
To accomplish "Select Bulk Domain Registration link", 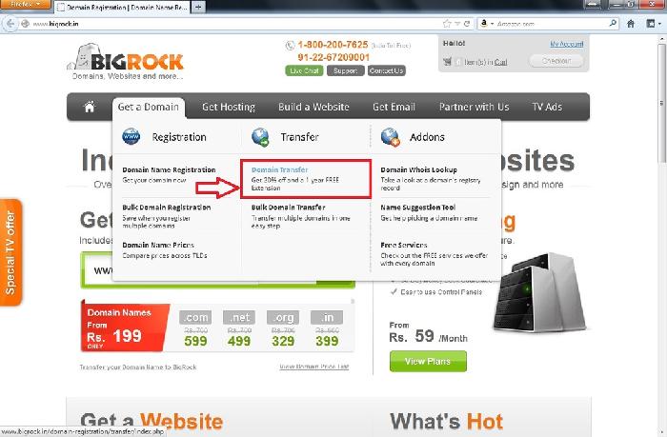I will [167, 208].
